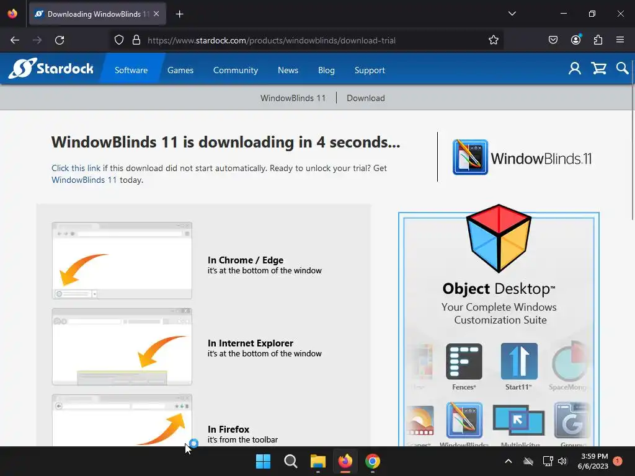Expand the list all tabs chevron
This screenshot has width=635, height=476.
[x=512, y=14]
